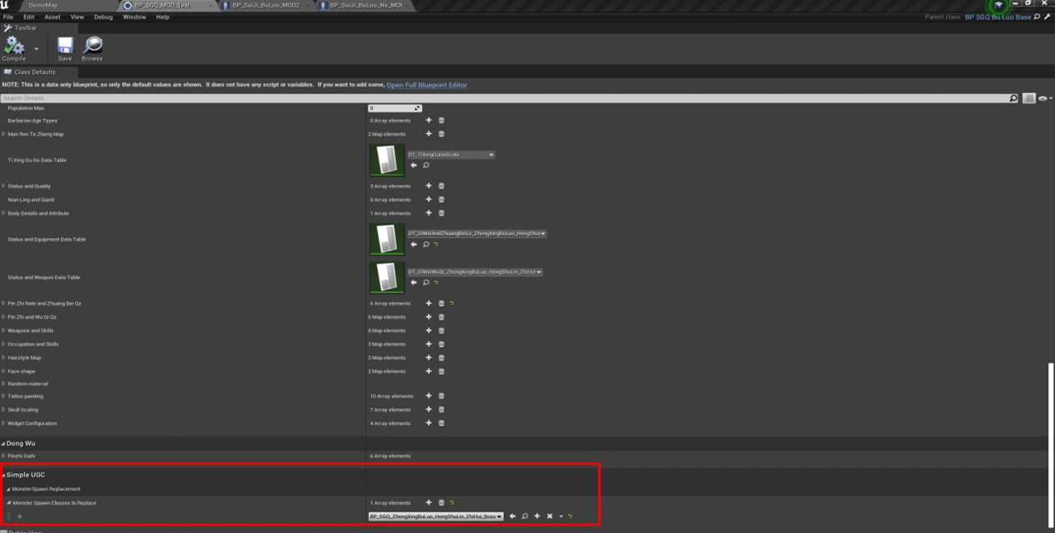Expand the Random material row

[x=3, y=384]
